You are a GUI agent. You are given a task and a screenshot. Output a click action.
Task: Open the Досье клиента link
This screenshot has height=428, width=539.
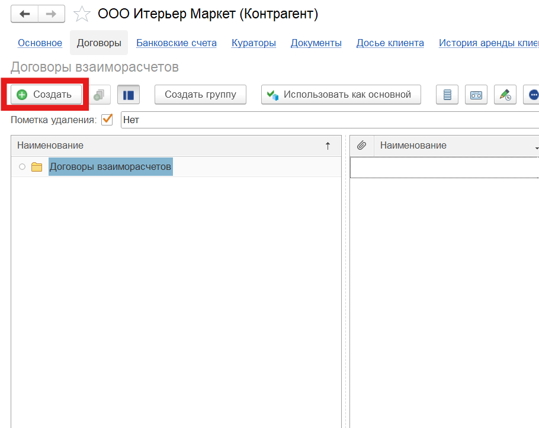pyautogui.click(x=390, y=43)
